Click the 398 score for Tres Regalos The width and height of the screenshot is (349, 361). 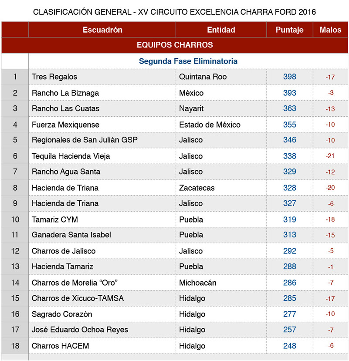pyautogui.click(x=290, y=77)
